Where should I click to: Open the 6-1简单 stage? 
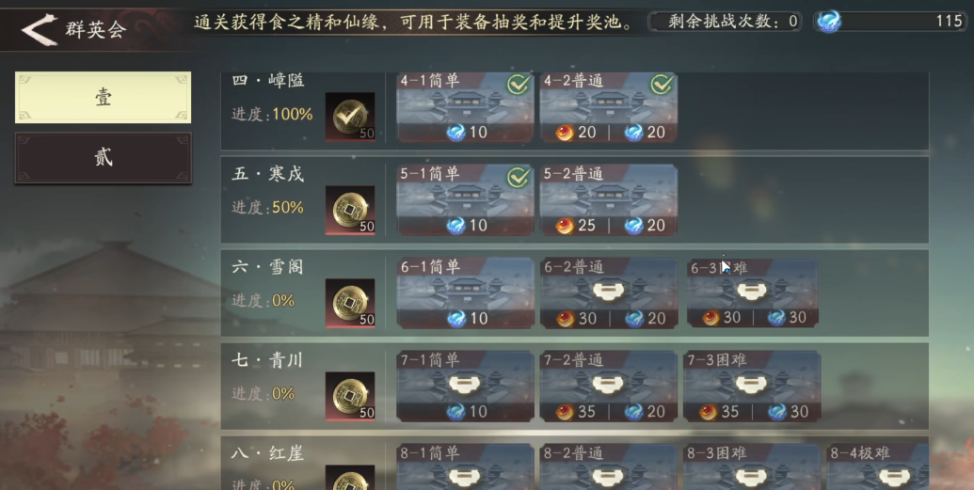coord(465,293)
